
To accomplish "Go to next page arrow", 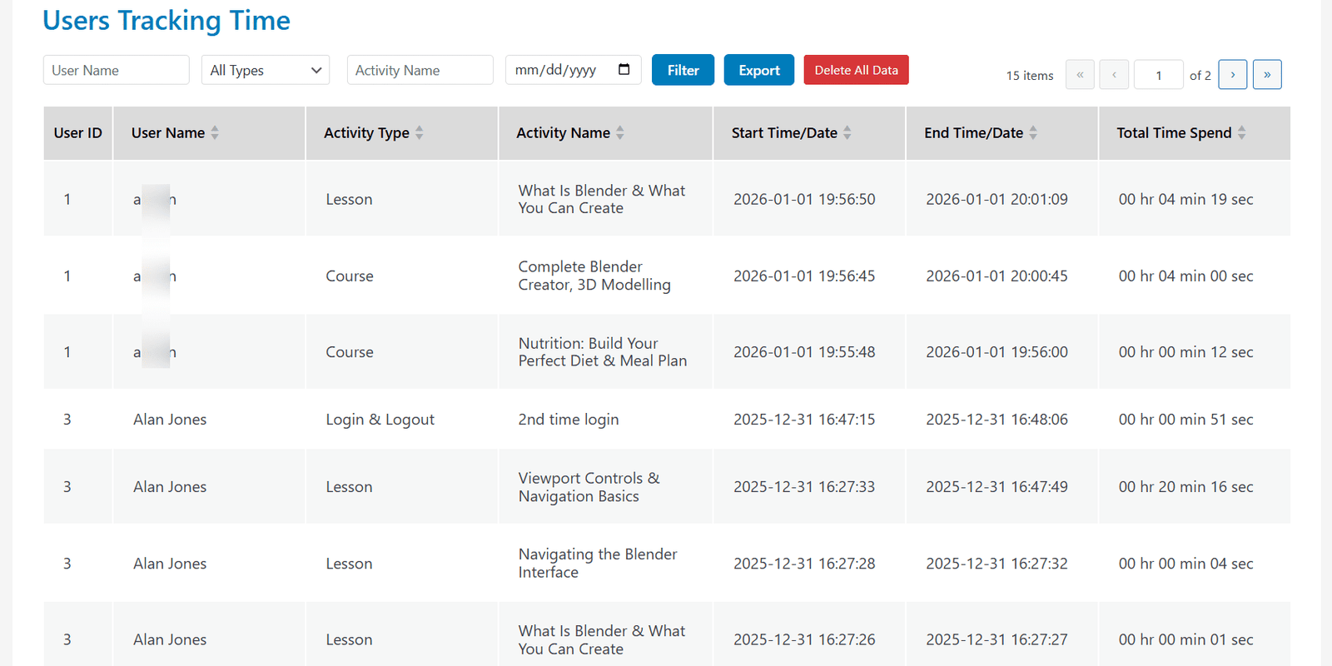I will point(1233,75).
